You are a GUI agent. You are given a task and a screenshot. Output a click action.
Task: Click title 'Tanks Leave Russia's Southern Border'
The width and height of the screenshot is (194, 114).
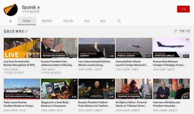[x=19, y=104]
